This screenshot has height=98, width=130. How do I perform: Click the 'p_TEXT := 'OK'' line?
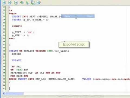coord(23,32)
